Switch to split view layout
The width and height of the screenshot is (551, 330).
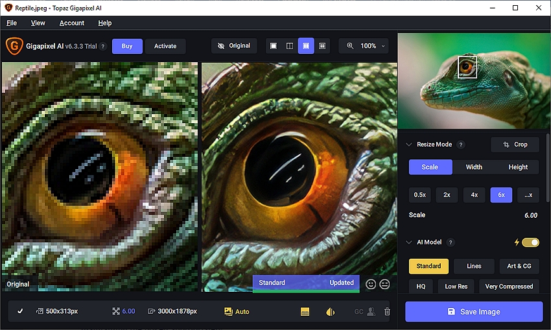(290, 46)
